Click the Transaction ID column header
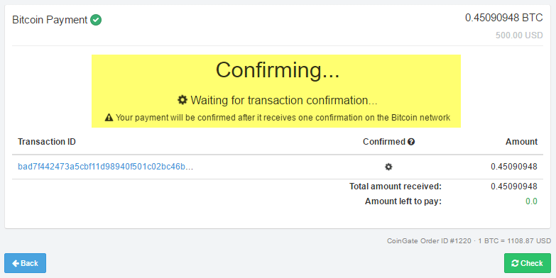This screenshot has height=278, width=556. click(47, 142)
